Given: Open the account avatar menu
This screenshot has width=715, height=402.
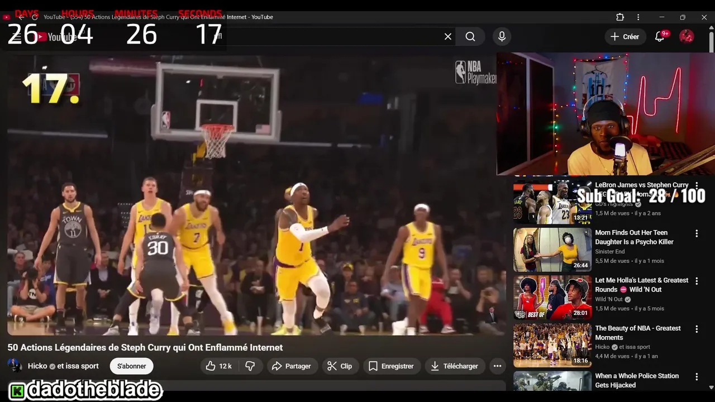Looking at the screenshot, I should click(687, 36).
